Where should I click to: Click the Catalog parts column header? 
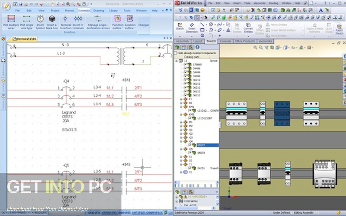(x=192, y=57)
